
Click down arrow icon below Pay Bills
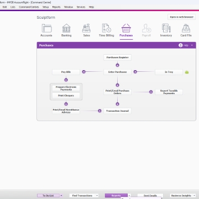point(66,80)
